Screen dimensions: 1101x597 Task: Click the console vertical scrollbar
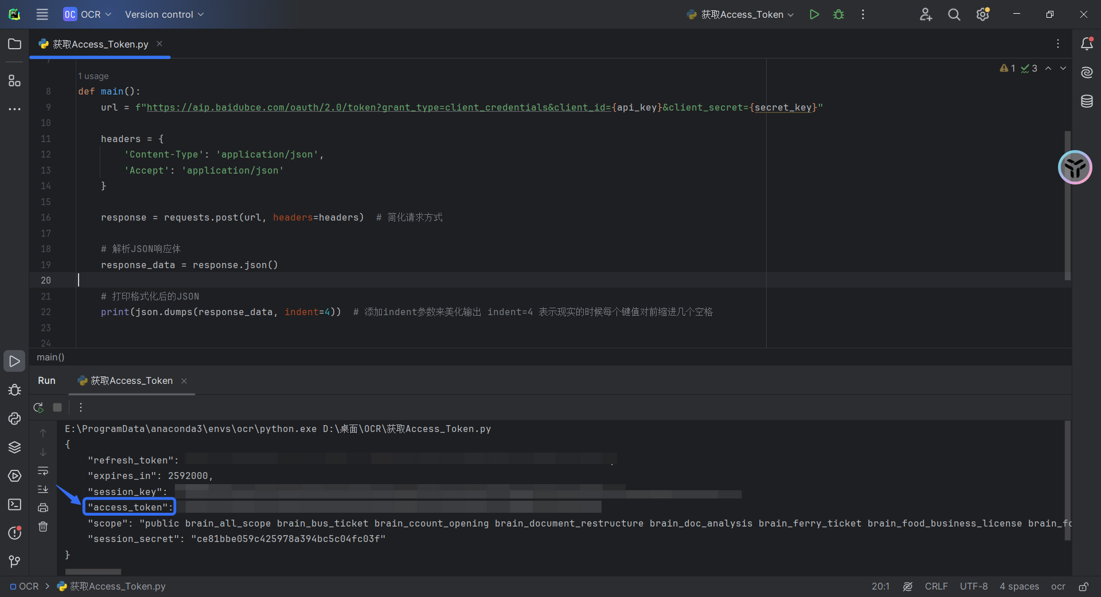point(1067,480)
